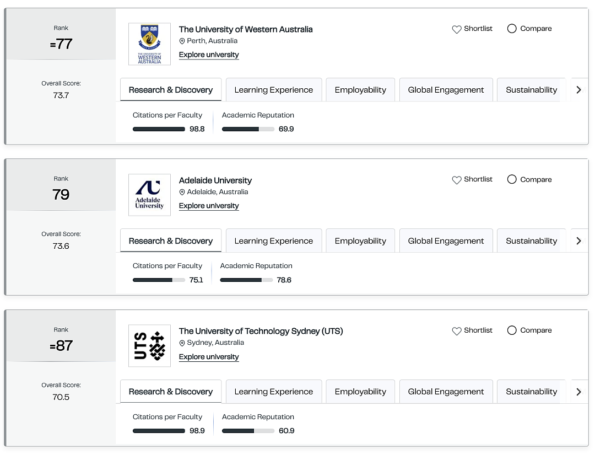Click heart icon for University of Western Australia

click(457, 29)
